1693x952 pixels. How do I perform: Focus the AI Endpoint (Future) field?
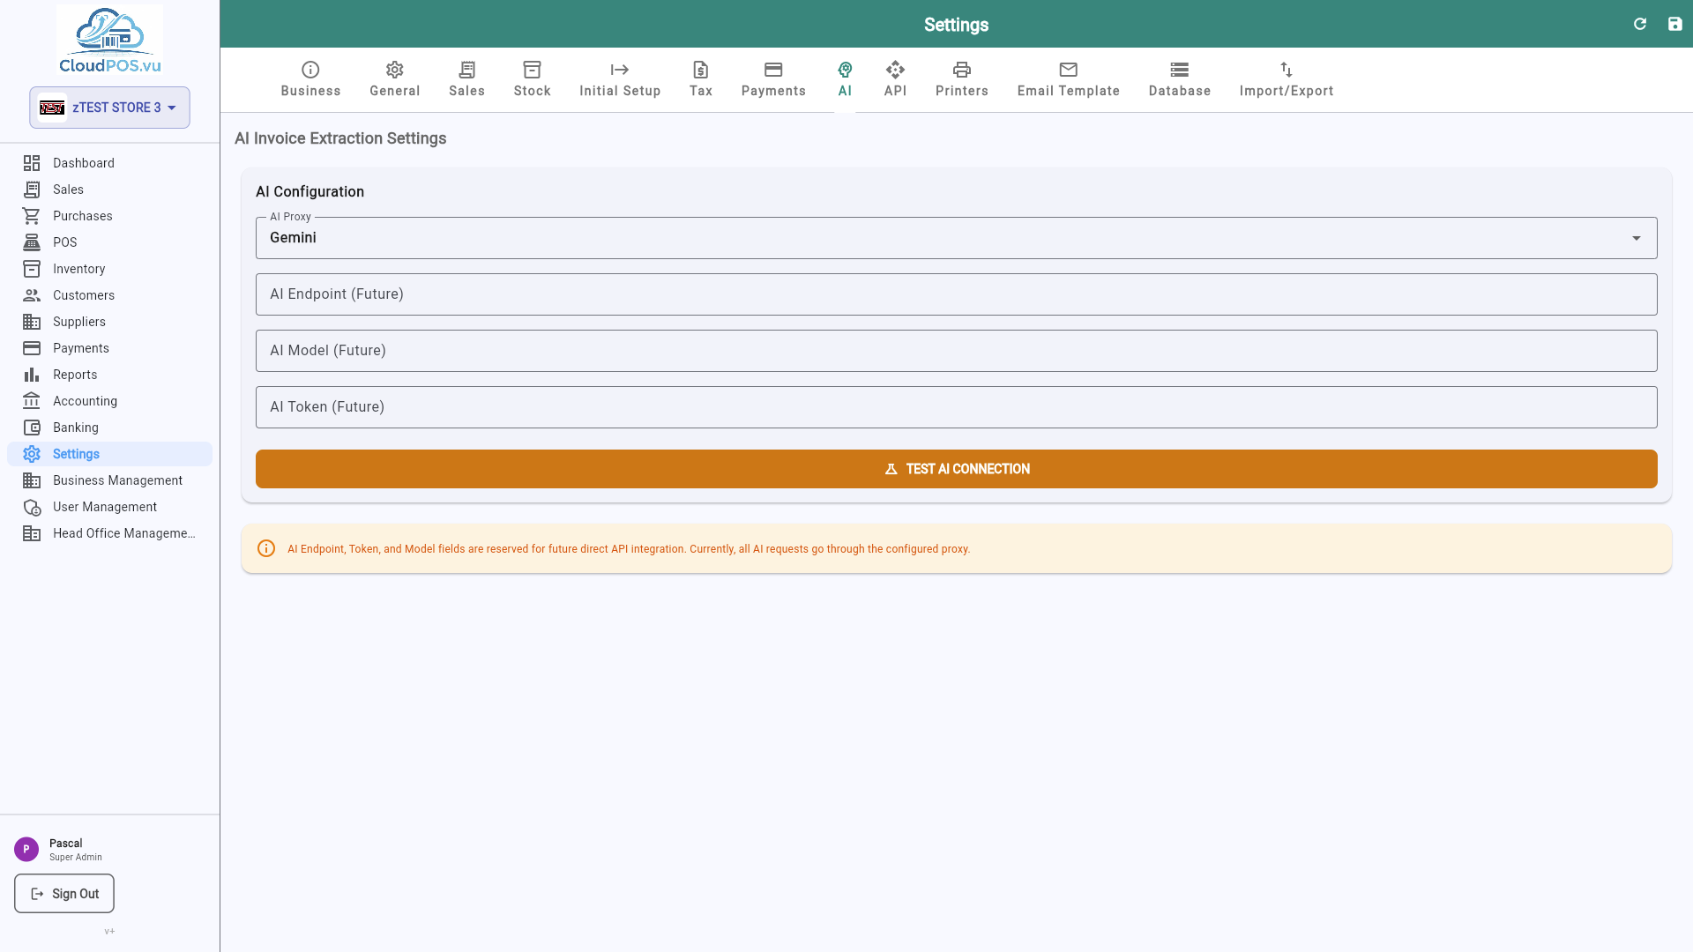[x=957, y=294]
